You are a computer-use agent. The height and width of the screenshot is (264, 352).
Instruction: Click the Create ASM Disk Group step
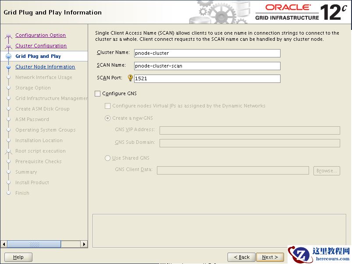point(43,109)
